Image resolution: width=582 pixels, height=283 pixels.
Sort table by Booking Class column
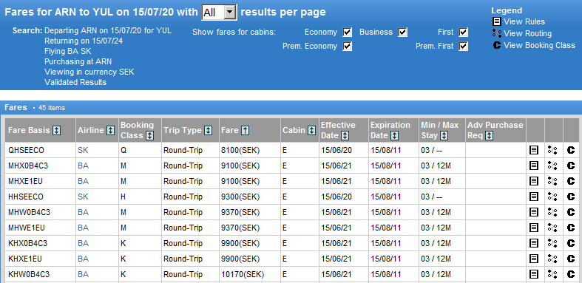[x=149, y=136]
